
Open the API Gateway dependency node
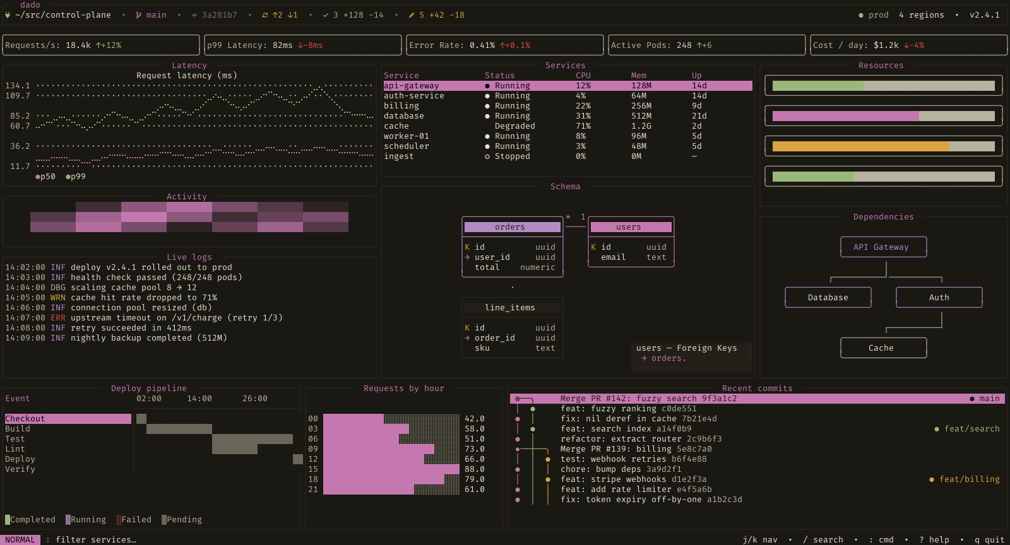click(884, 247)
